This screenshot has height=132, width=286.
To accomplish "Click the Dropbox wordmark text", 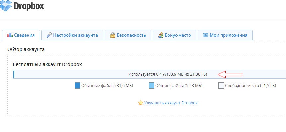I will click(x=29, y=6).
